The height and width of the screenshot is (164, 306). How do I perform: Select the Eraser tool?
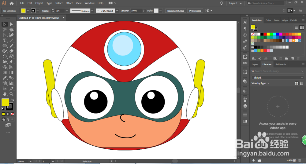(11, 51)
